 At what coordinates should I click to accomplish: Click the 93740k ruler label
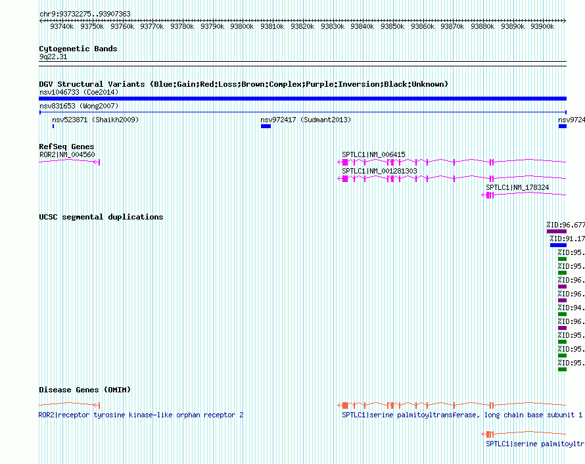(x=62, y=26)
